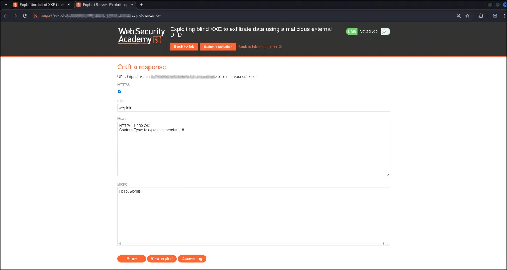The height and width of the screenshot is (270, 507).
Task: Open a new browser tab
Action: pyautogui.click(x=141, y=5)
